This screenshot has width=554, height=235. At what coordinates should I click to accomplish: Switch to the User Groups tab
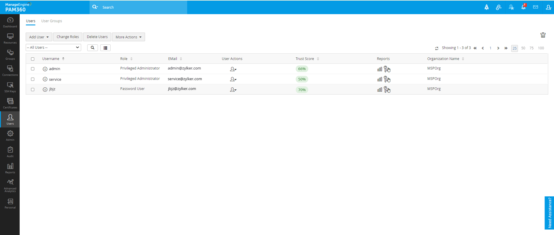pos(51,21)
